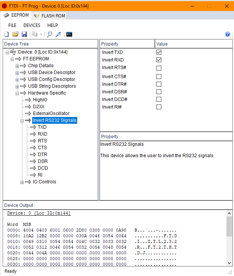Select the CTS tree item
This screenshot has width=234, height=276.
[42, 148]
